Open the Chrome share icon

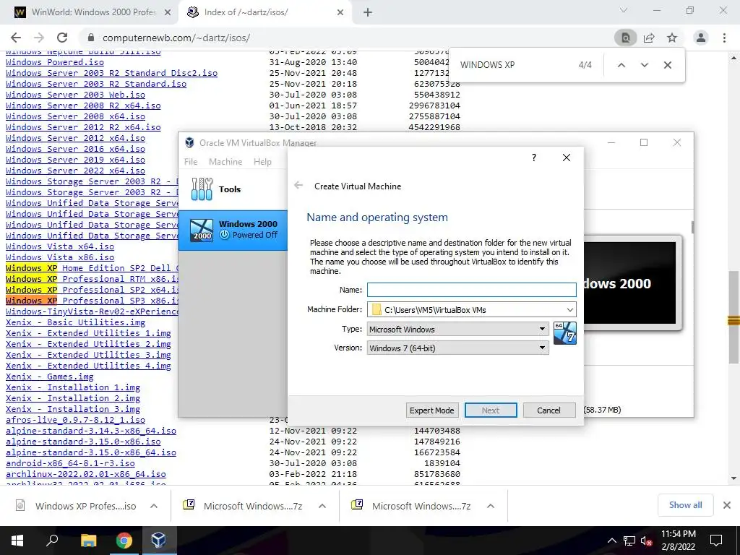click(x=649, y=38)
